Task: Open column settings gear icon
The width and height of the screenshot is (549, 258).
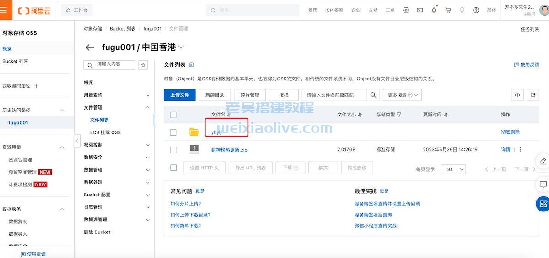Action: click(517, 95)
